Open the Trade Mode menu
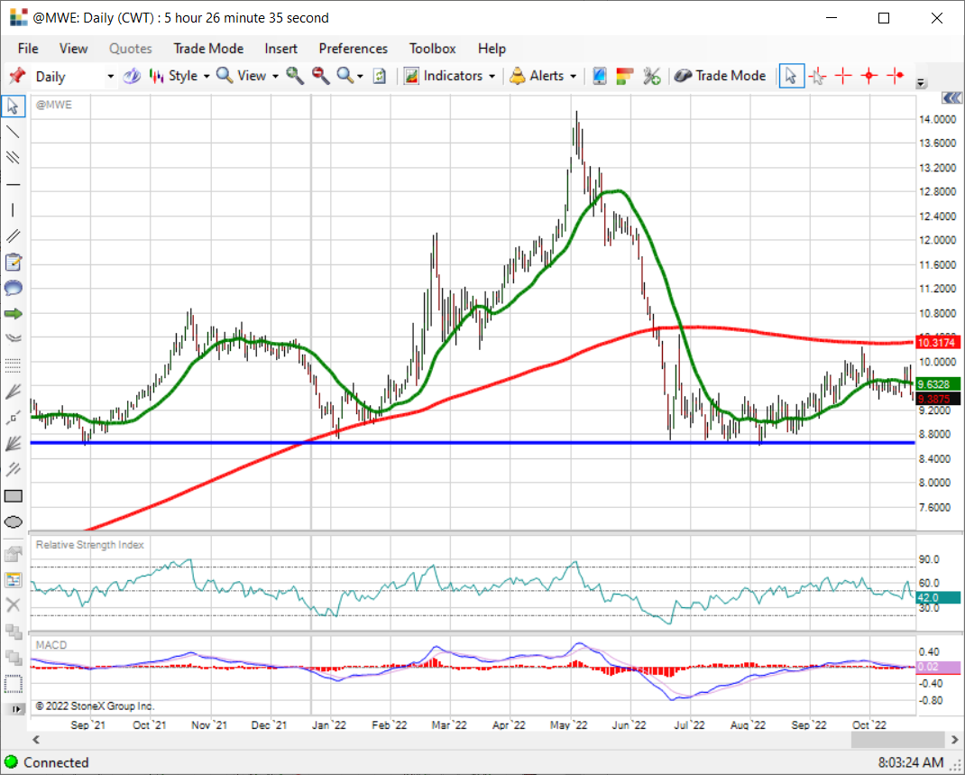This screenshot has height=775, width=965. coord(208,48)
